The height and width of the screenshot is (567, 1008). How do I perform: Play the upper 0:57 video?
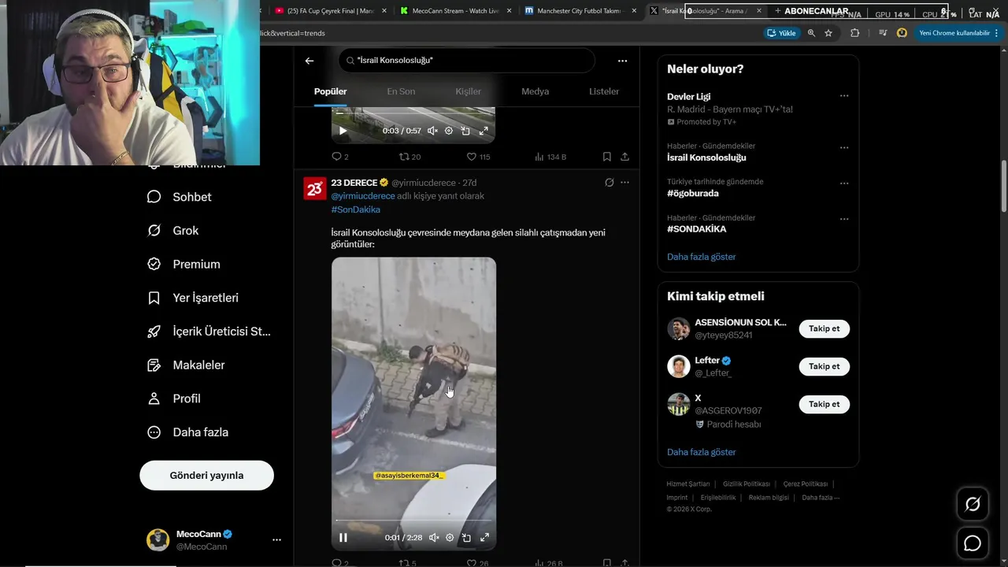[x=343, y=131]
